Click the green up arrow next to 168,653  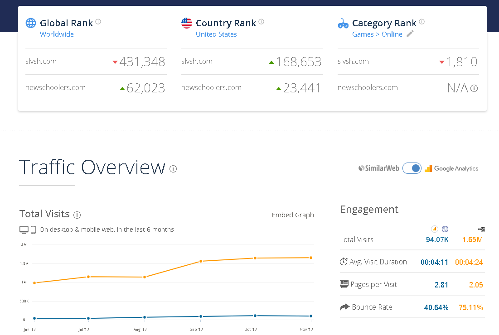271,62
